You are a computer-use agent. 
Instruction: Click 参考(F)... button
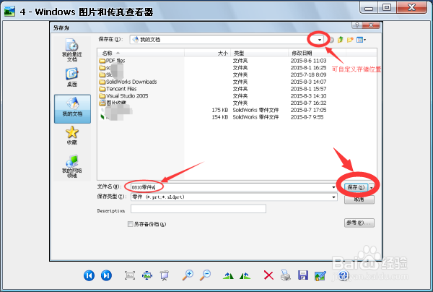359,223
